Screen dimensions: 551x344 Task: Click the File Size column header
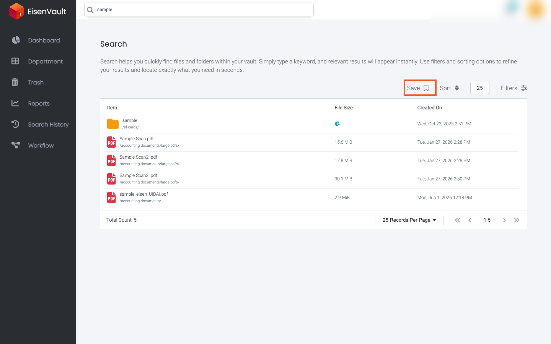[344, 108]
